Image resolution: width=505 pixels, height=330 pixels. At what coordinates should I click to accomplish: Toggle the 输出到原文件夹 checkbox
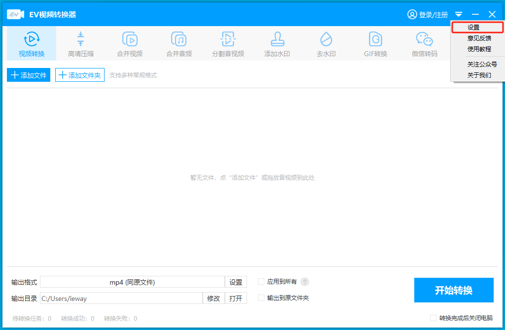tap(261, 297)
